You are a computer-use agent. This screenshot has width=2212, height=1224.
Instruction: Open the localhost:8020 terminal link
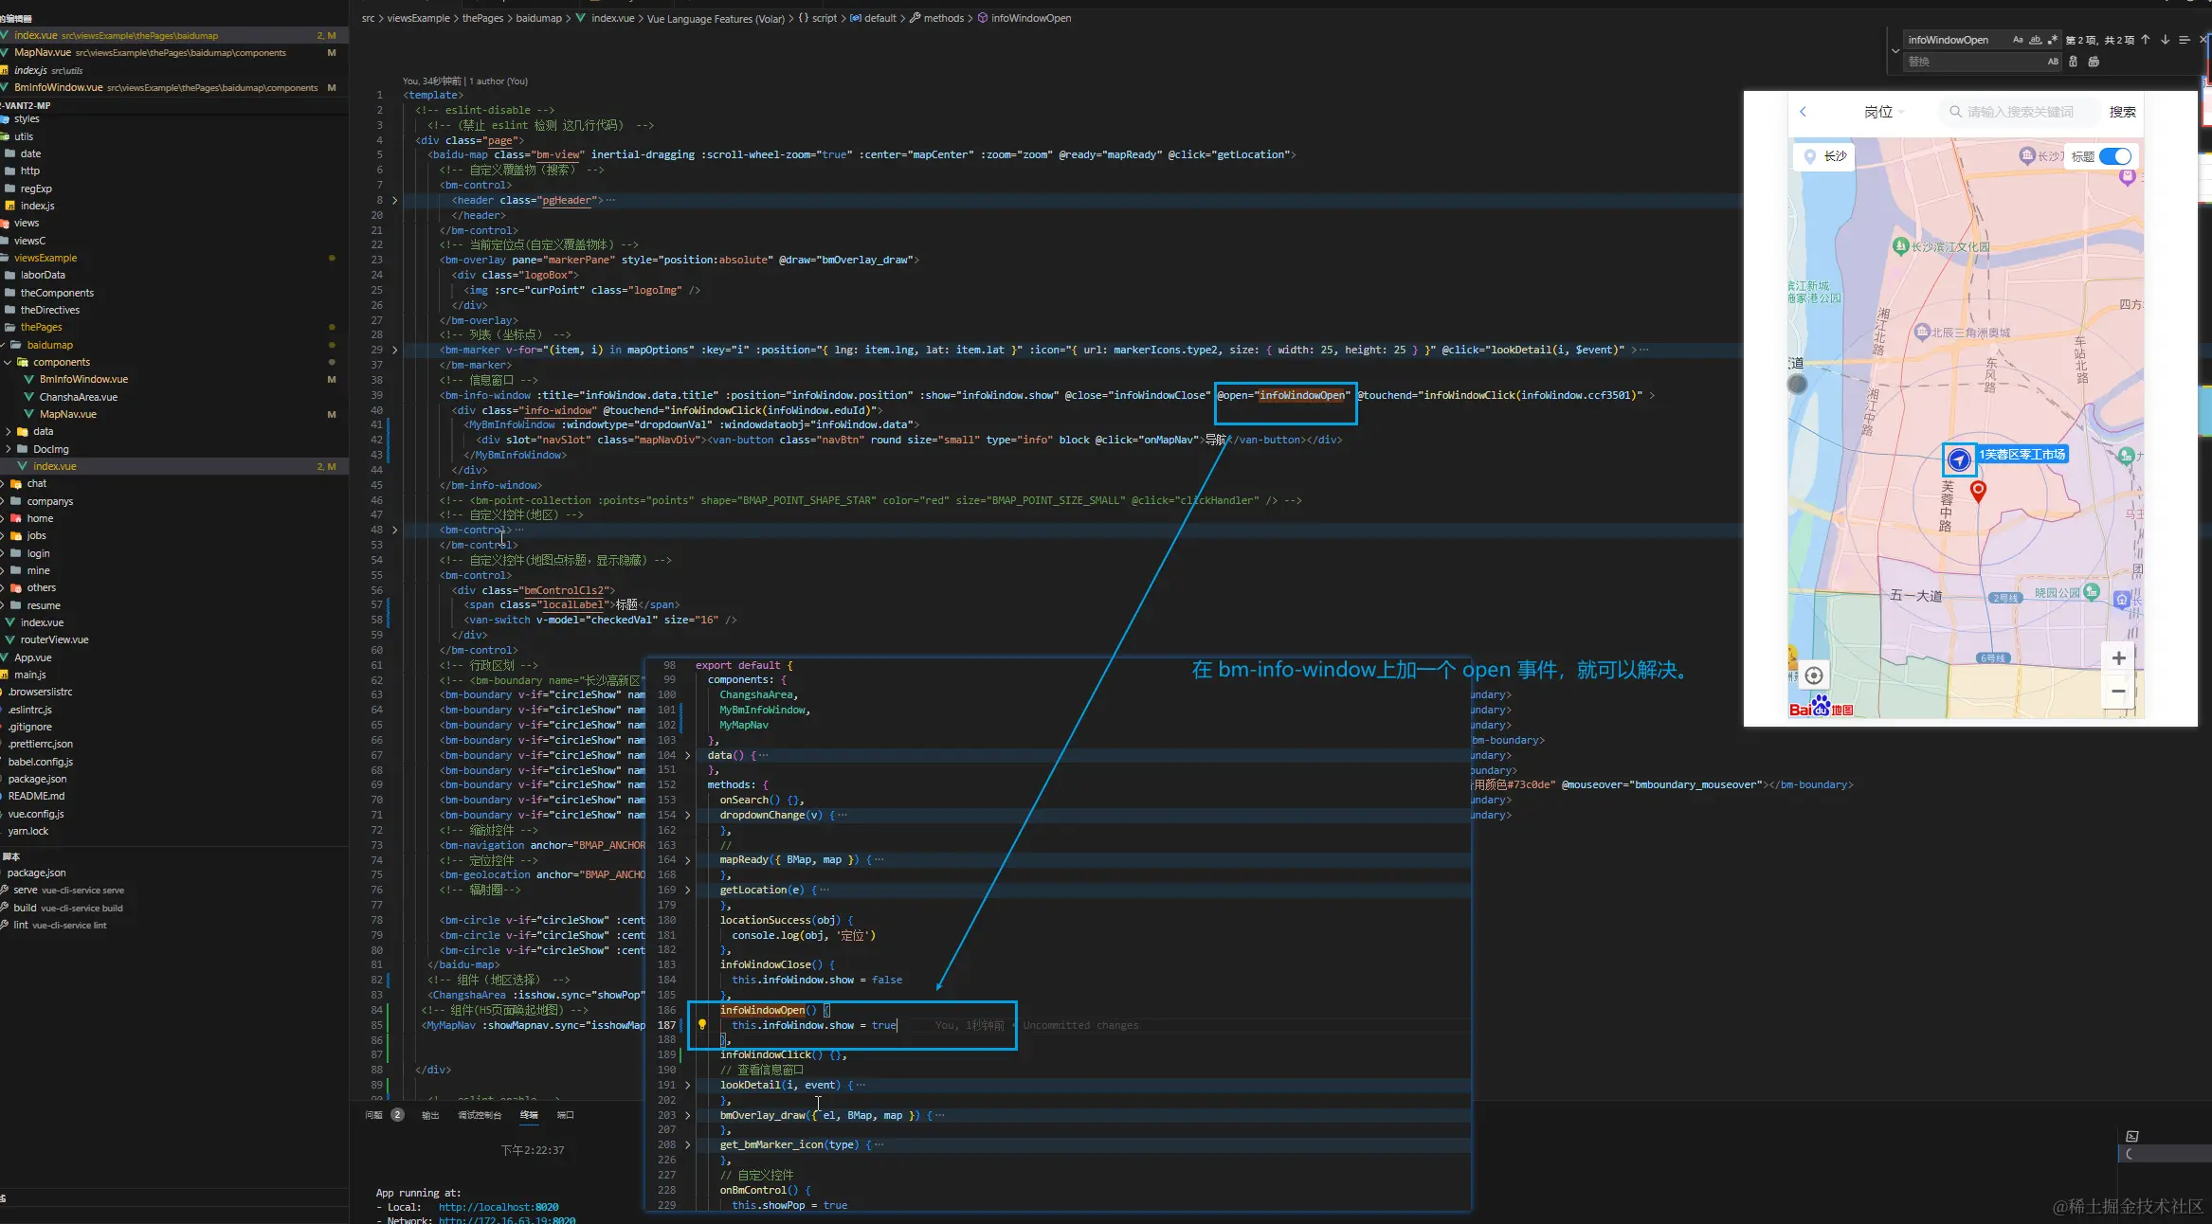(498, 1207)
